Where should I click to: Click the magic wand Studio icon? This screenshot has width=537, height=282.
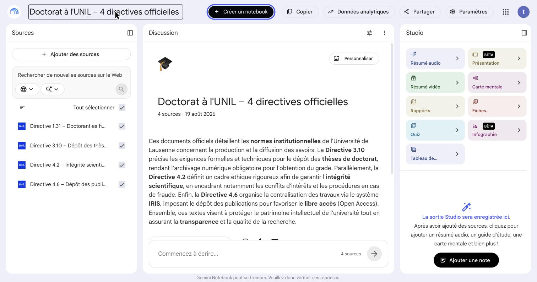tap(466, 207)
